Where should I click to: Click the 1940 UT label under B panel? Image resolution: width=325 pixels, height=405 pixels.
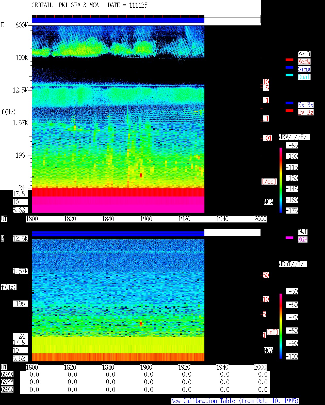point(222,367)
